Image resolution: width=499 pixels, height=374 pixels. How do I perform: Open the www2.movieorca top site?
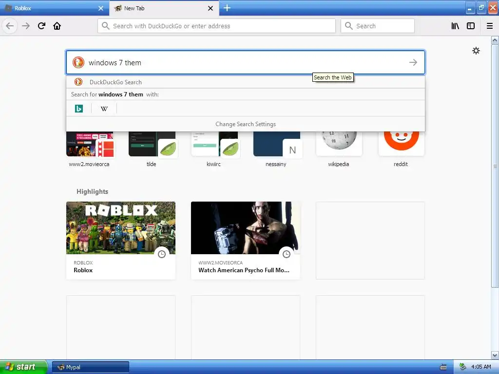[90, 149]
